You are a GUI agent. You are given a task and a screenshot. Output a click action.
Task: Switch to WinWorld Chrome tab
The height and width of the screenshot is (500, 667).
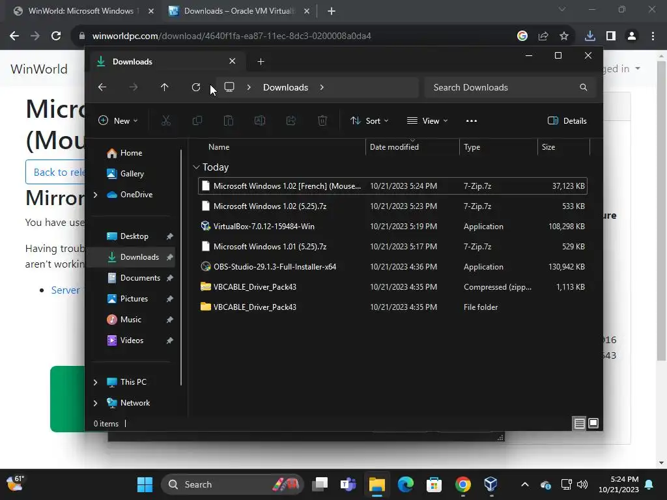pyautogui.click(x=83, y=11)
